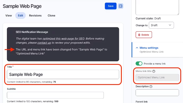Toggle the sidebar panel icon beside Save
Viewport: 183px width, 103px height.
pyautogui.click(x=120, y=6)
